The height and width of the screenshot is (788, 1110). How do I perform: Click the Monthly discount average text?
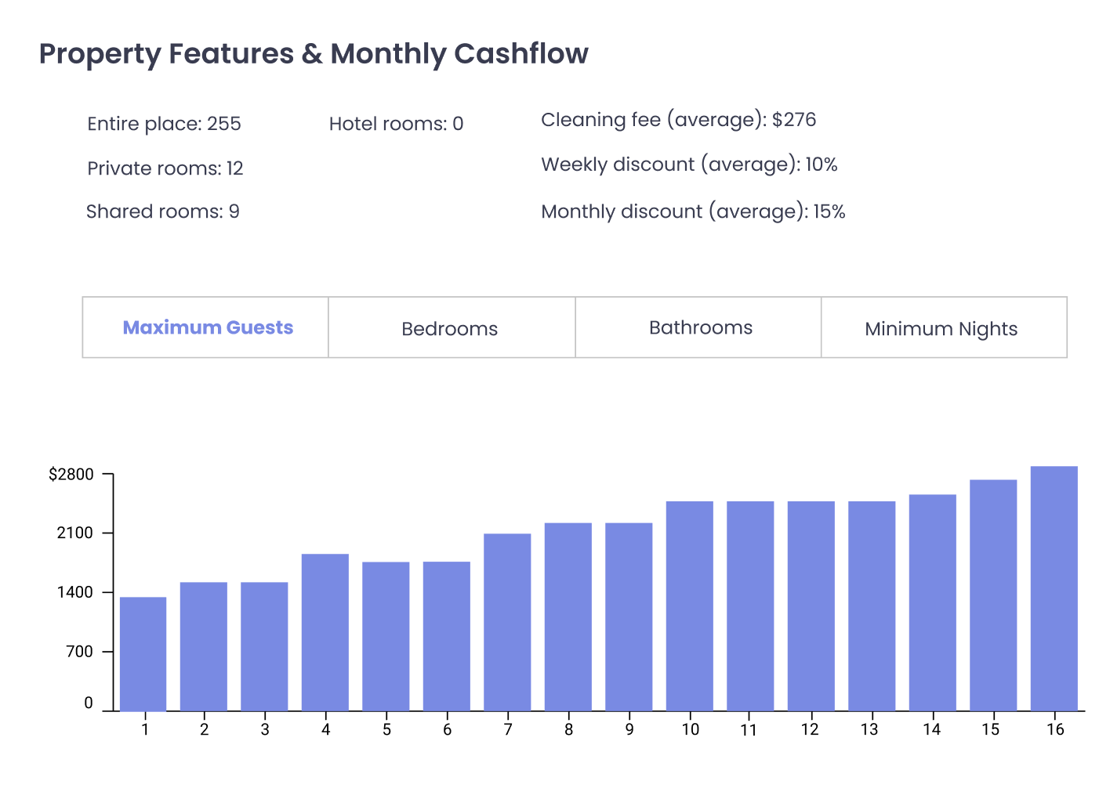click(x=694, y=211)
